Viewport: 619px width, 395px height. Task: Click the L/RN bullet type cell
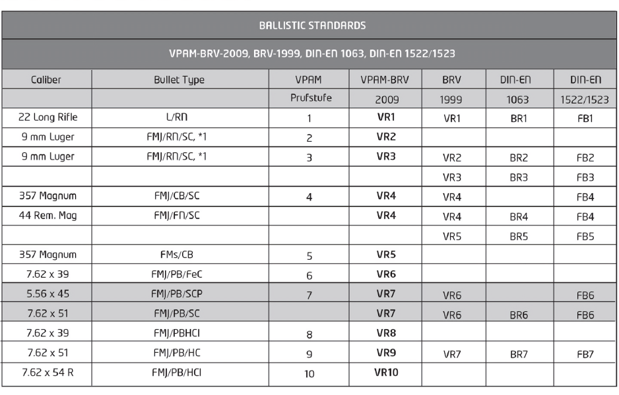(x=179, y=119)
